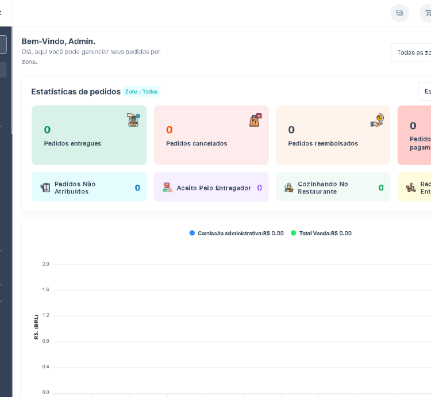Viewport: 431px width, 397px height.
Task: Click the sidebar search field
Action: pyautogui.click(x=3, y=44)
